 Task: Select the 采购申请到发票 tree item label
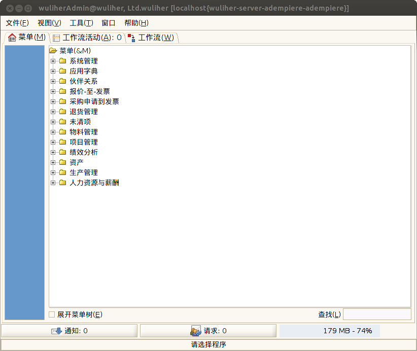coord(94,101)
